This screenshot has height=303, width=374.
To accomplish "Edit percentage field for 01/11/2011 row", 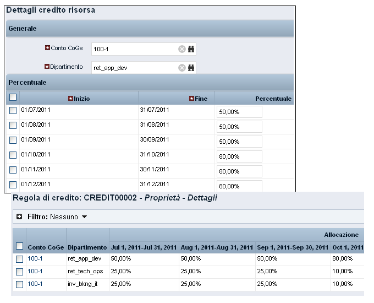I will click(x=239, y=171).
